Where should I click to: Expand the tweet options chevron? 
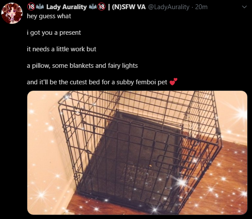pyautogui.click(x=244, y=7)
